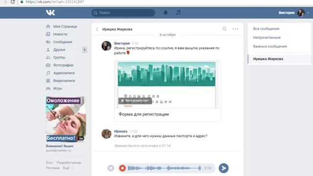Open the city skyline link preview image
This screenshot has width=313, height=176.
[166, 74]
